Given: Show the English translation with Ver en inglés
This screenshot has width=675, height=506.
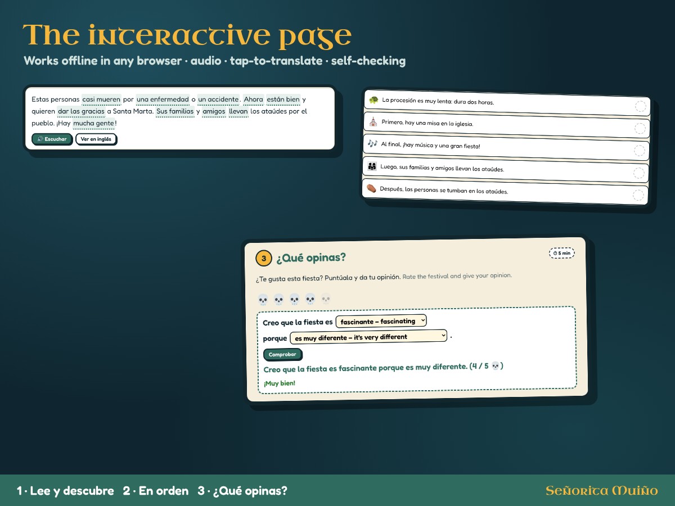Looking at the screenshot, I should coord(96,139).
